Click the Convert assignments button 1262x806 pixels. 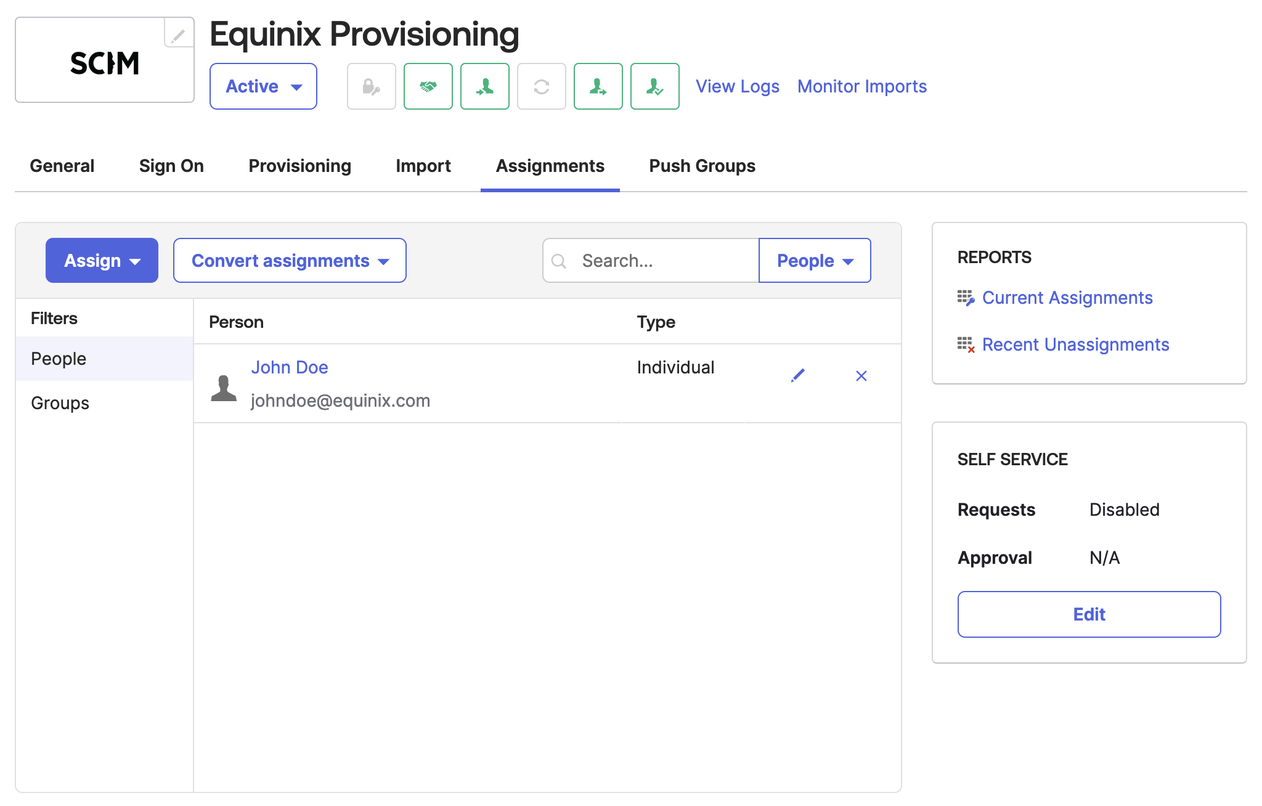point(288,261)
